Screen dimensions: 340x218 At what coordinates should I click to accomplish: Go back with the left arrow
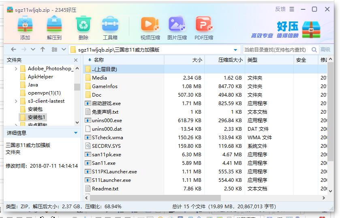click(x=13, y=50)
